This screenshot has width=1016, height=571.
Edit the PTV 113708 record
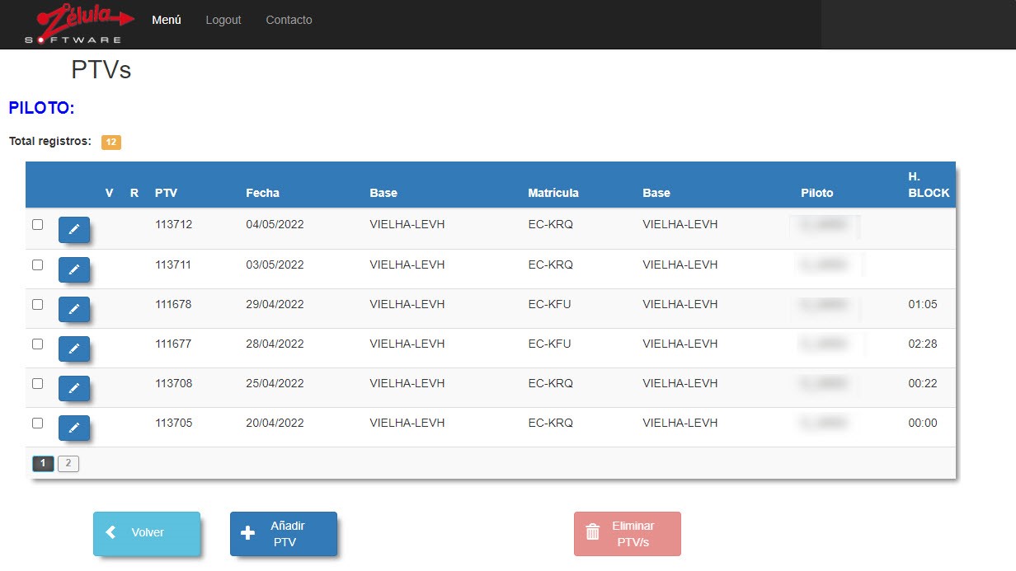pos(73,388)
